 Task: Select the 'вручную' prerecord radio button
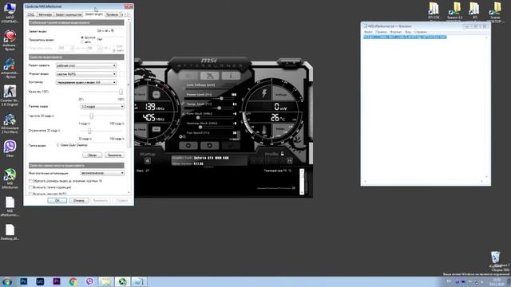[82, 37]
